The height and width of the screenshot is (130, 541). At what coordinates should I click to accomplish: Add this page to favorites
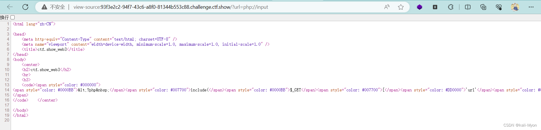[401, 7]
